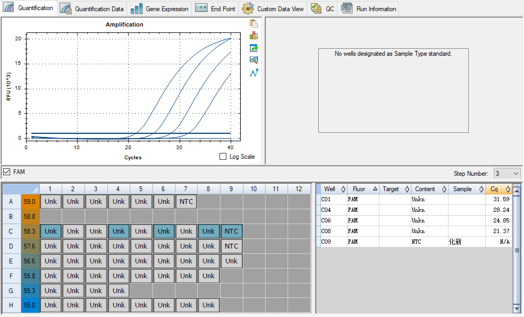Sort table by the Target column

tap(395, 189)
